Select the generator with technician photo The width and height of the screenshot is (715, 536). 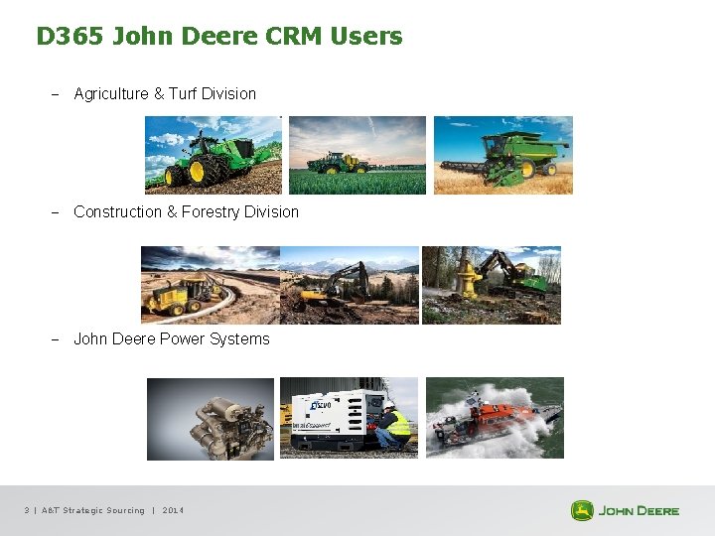(x=349, y=418)
